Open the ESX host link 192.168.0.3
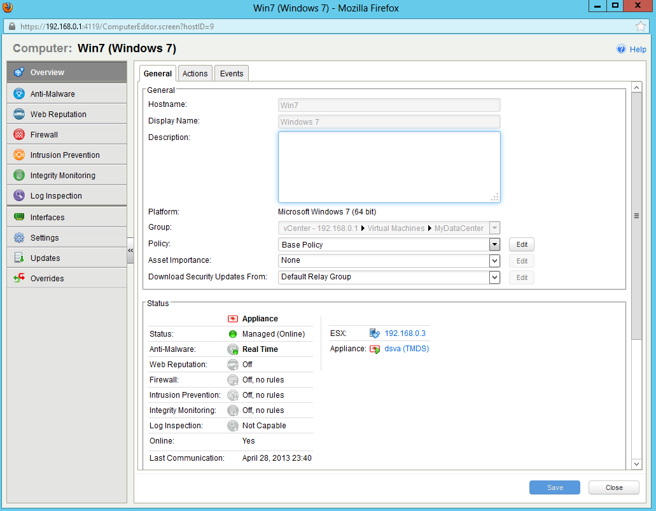The width and height of the screenshot is (656, 511). coord(405,333)
